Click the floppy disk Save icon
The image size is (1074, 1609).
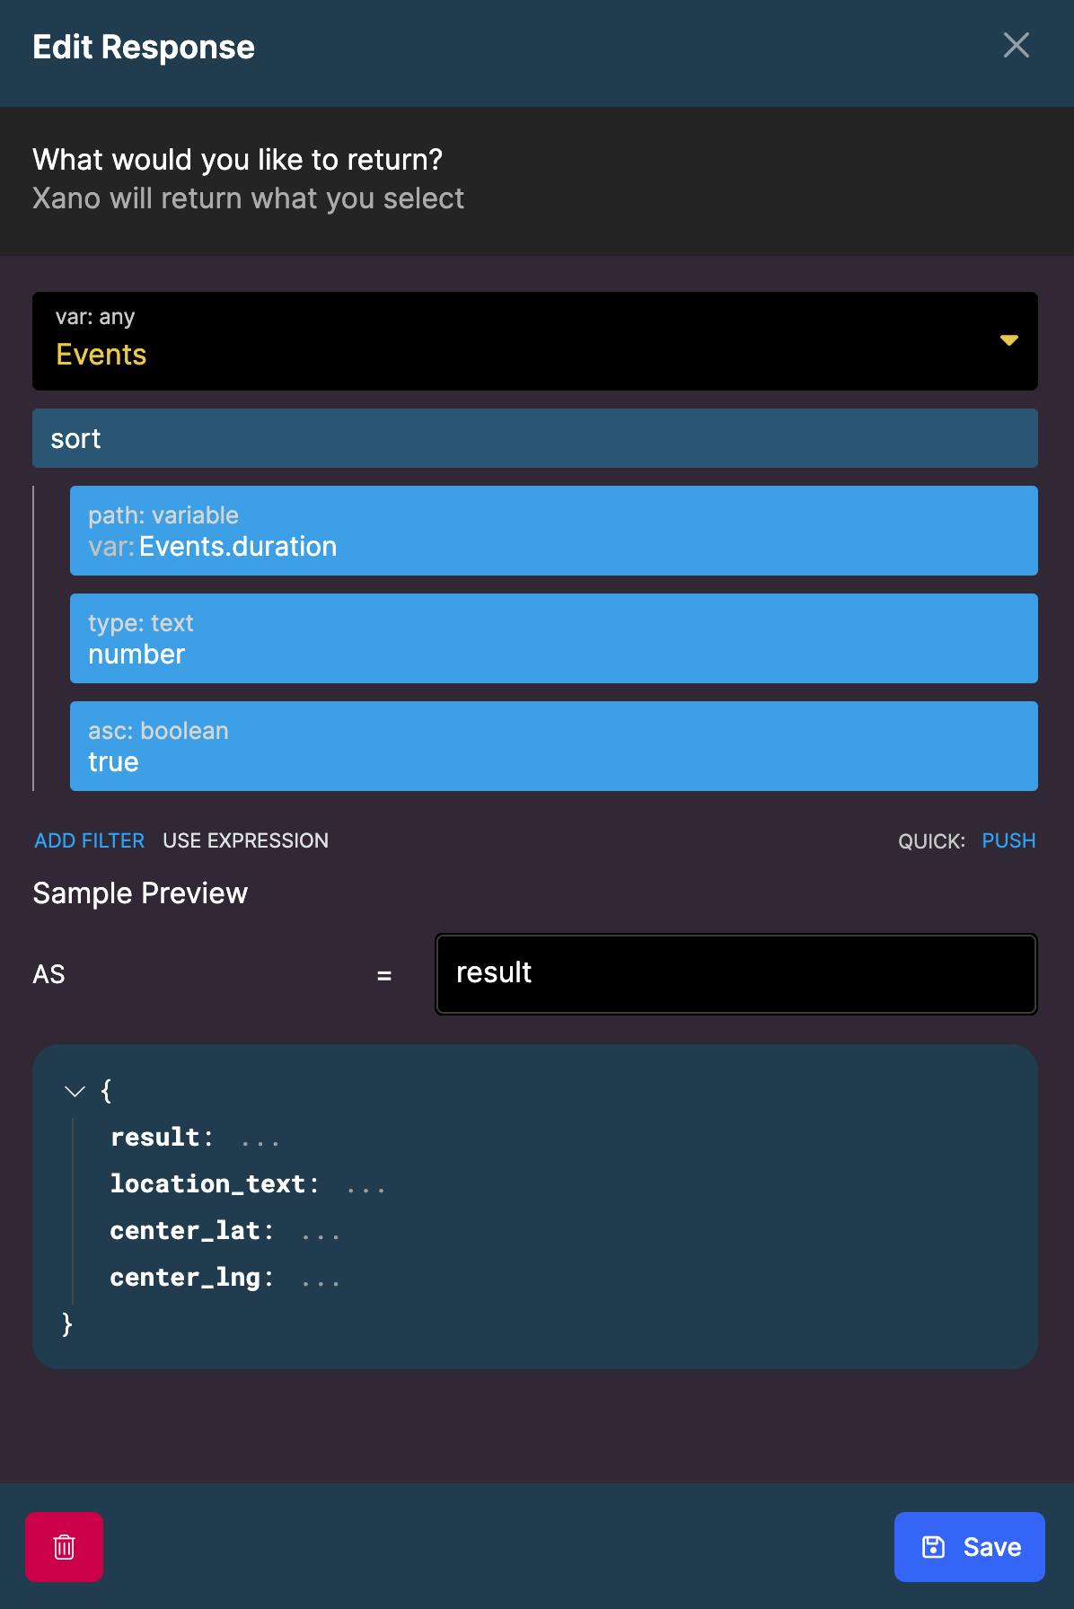pos(934,1547)
